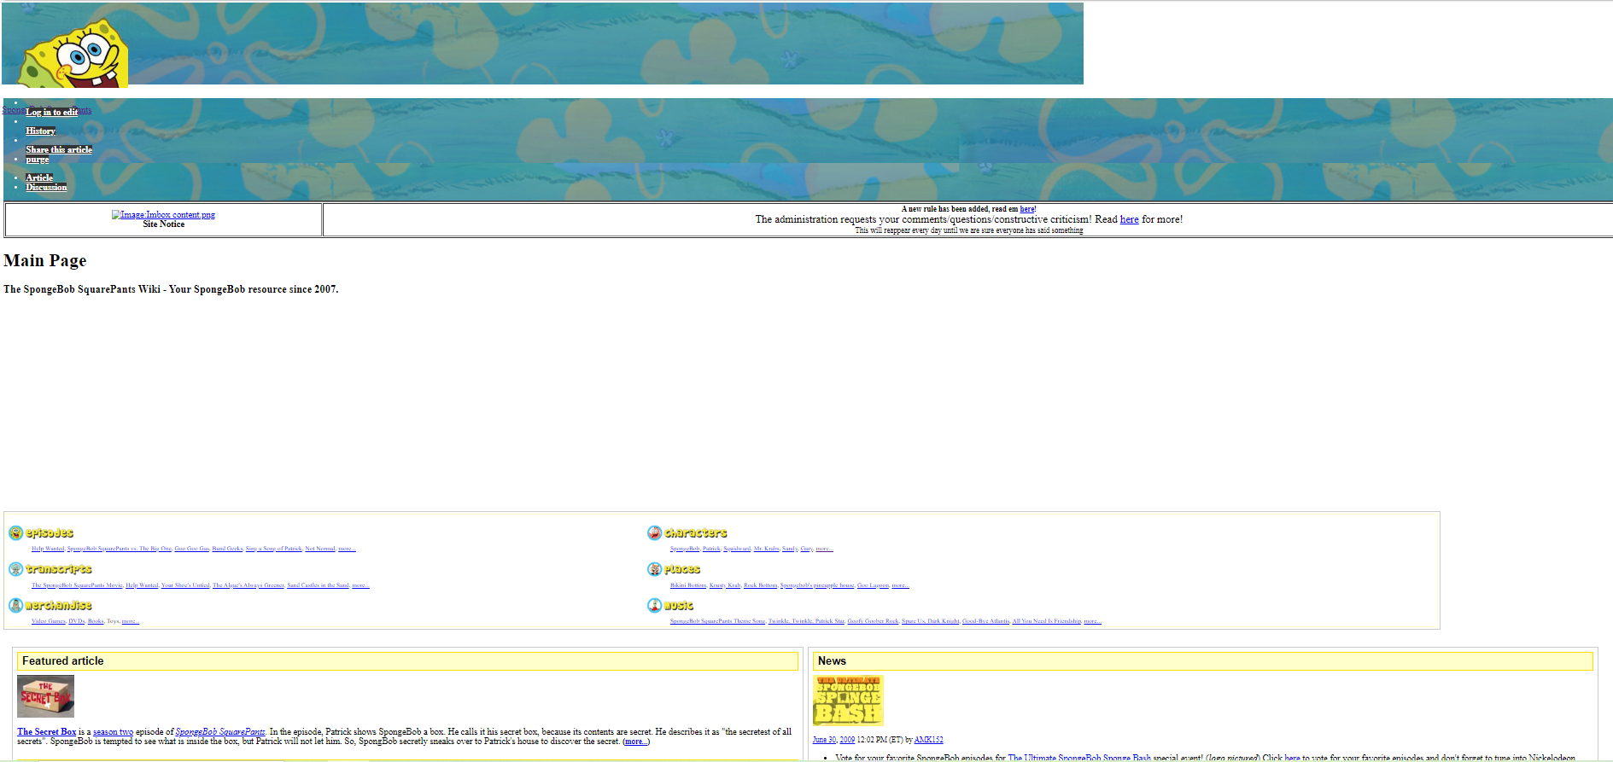Open the 'June 30' news date link
This screenshot has height=762, width=1613.
point(824,740)
